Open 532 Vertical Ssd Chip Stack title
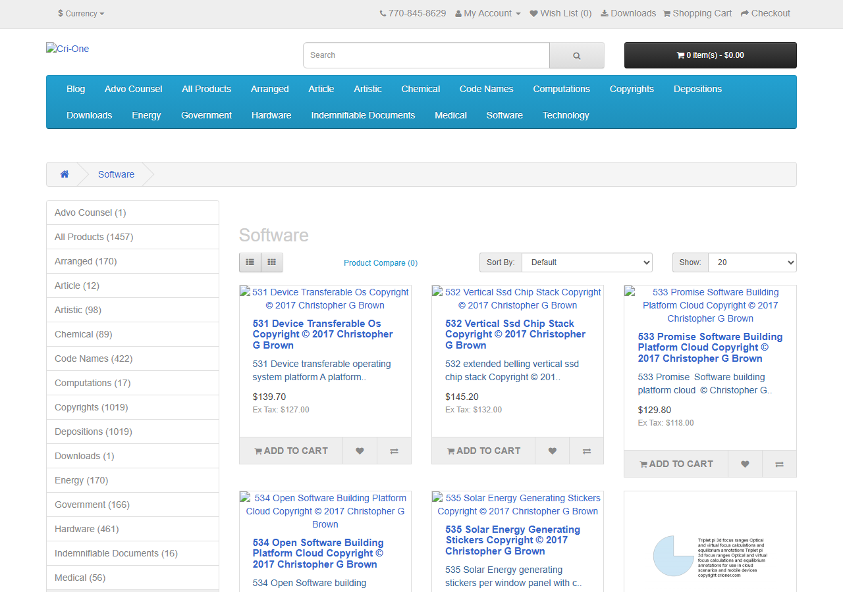Screen dimensions: 843x592 [515, 334]
